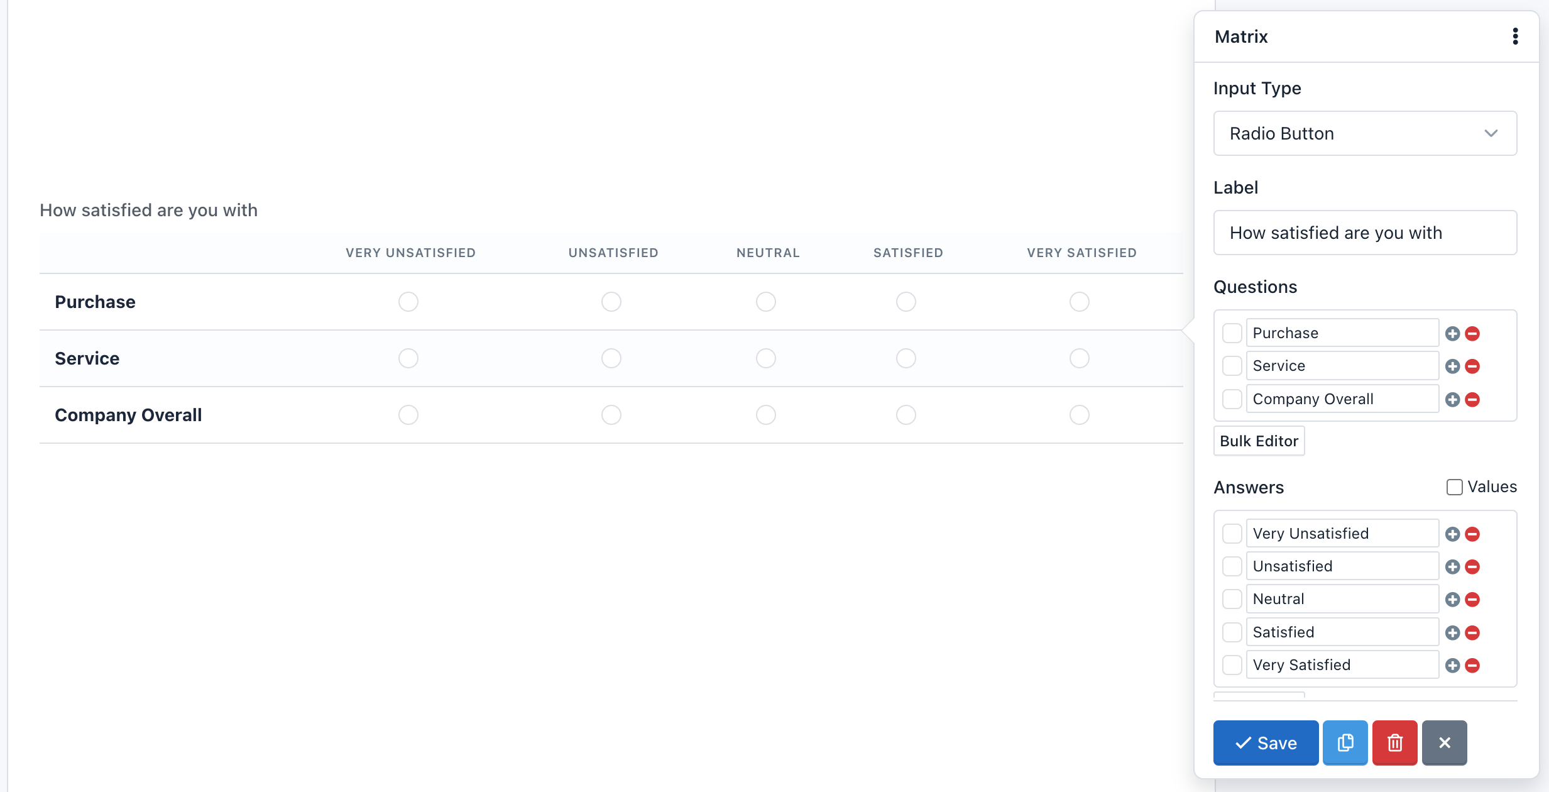Toggle the Values checkbox for Answers
The height and width of the screenshot is (792, 1549).
click(x=1454, y=486)
